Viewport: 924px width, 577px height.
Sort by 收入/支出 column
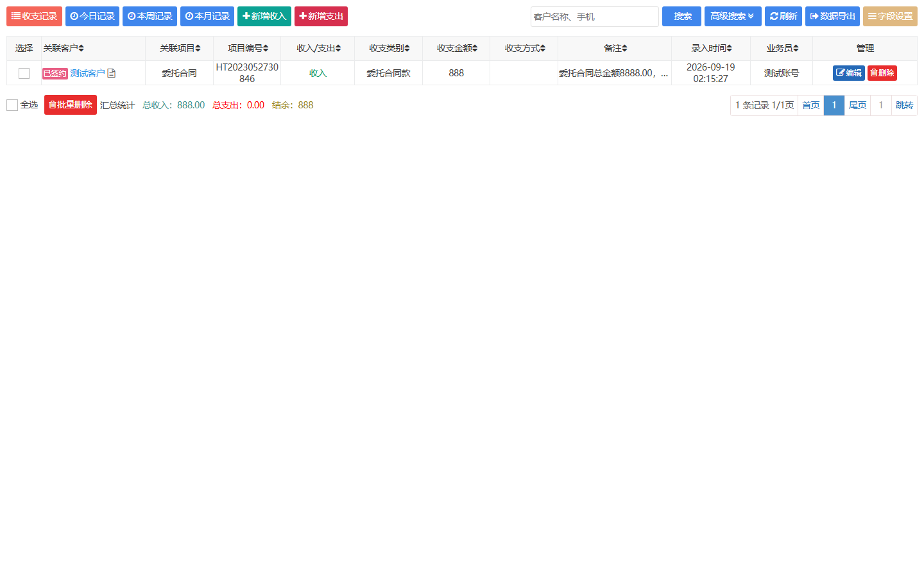pos(318,48)
